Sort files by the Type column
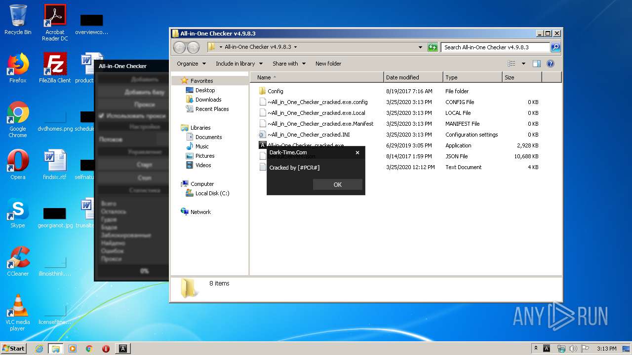The width and height of the screenshot is (632, 355). coord(473,77)
